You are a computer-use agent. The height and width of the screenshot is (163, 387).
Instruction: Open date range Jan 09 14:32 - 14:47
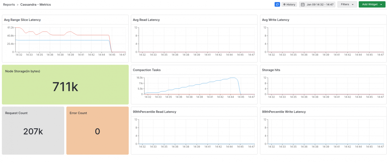click(x=319, y=4)
